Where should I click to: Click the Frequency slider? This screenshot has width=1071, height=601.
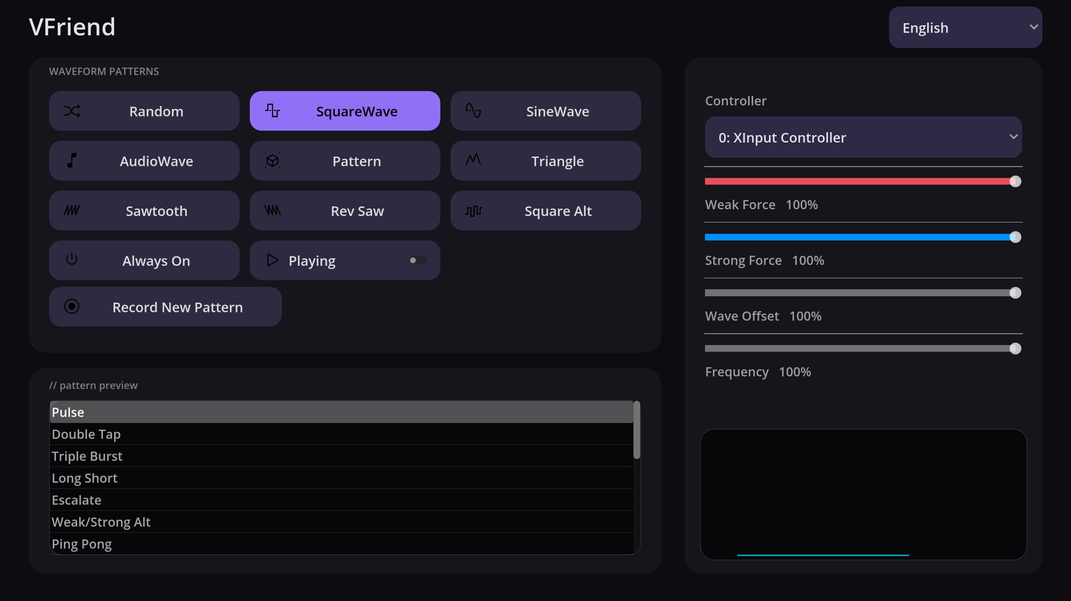point(863,348)
